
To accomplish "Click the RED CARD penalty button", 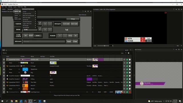I will (74, 24).
